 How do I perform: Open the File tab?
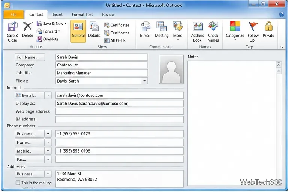click(13, 15)
